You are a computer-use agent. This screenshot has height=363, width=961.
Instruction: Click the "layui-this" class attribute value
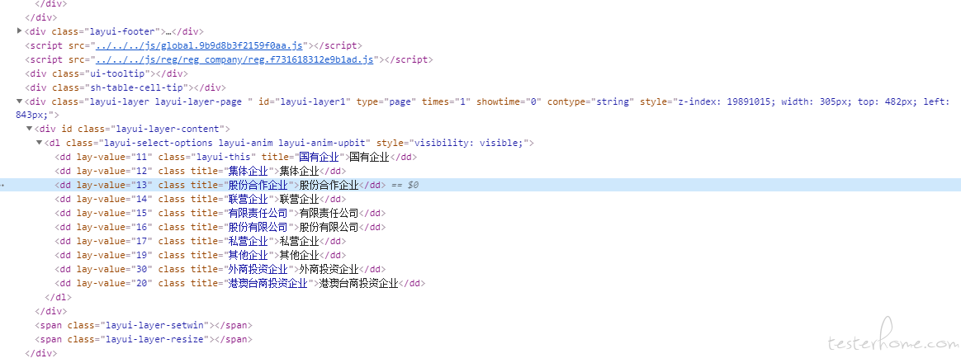coord(222,157)
